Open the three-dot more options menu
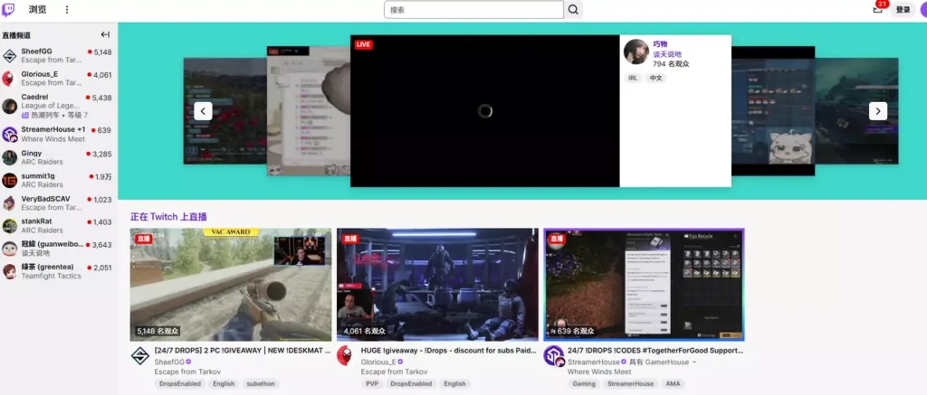The image size is (927, 395). 65,10
